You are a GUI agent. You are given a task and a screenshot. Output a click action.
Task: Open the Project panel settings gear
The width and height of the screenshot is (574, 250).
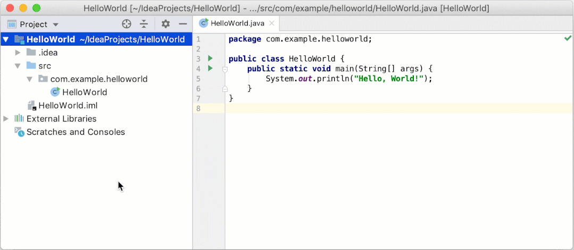(166, 24)
